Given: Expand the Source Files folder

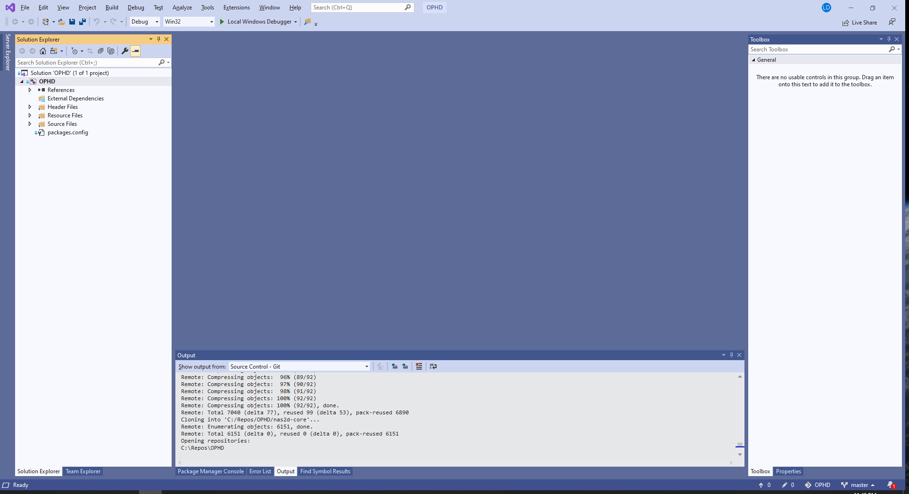Looking at the screenshot, I should click(x=30, y=124).
